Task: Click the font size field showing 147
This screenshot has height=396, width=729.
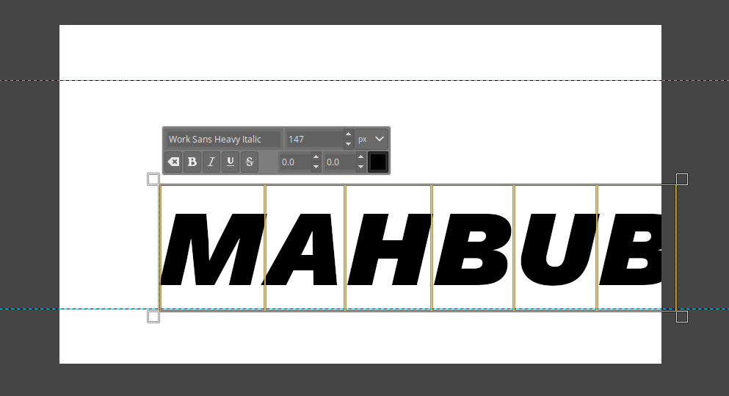Action: coord(314,139)
